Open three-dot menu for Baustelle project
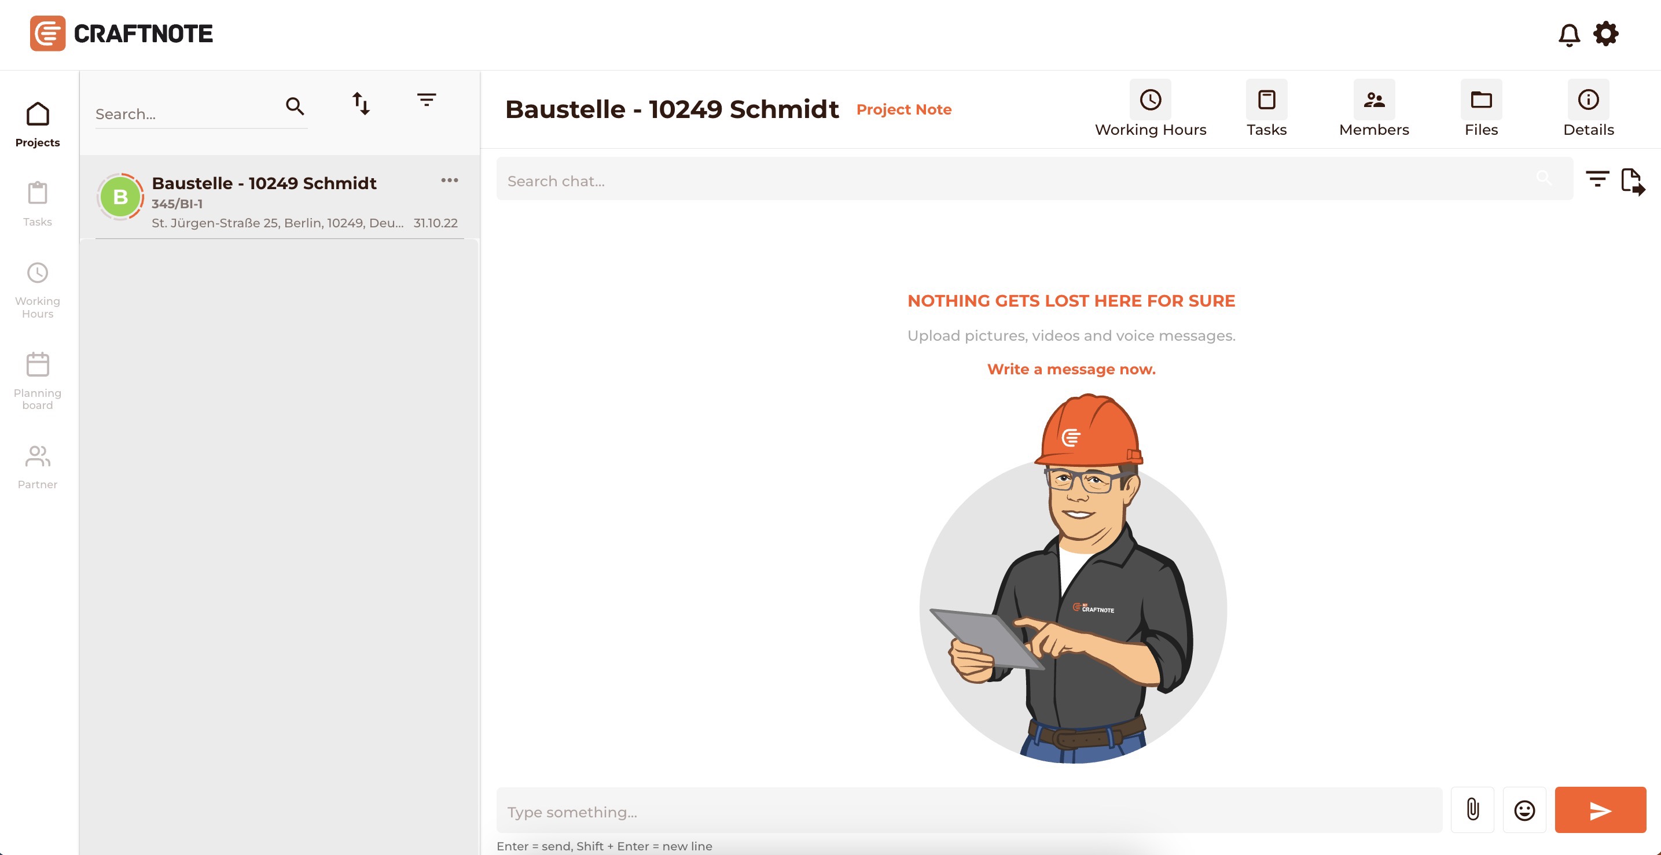This screenshot has height=855, width=1661. pos(450,180)
